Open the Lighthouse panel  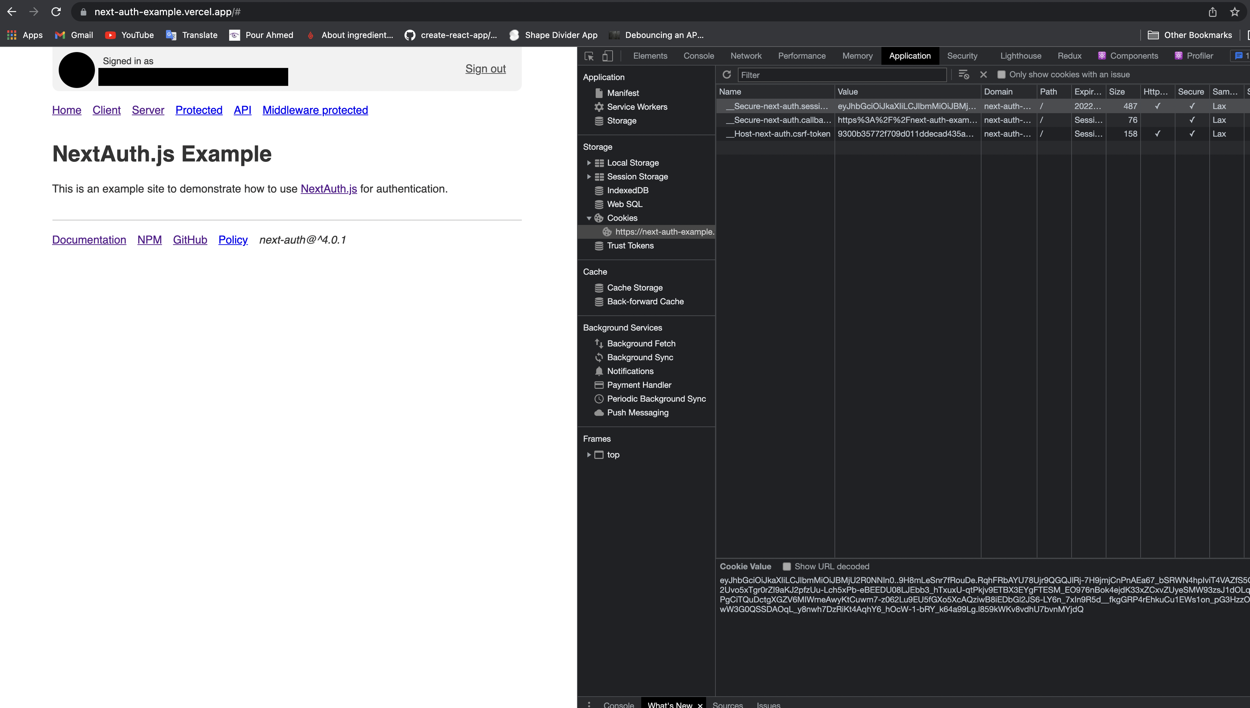point(1020,56)
